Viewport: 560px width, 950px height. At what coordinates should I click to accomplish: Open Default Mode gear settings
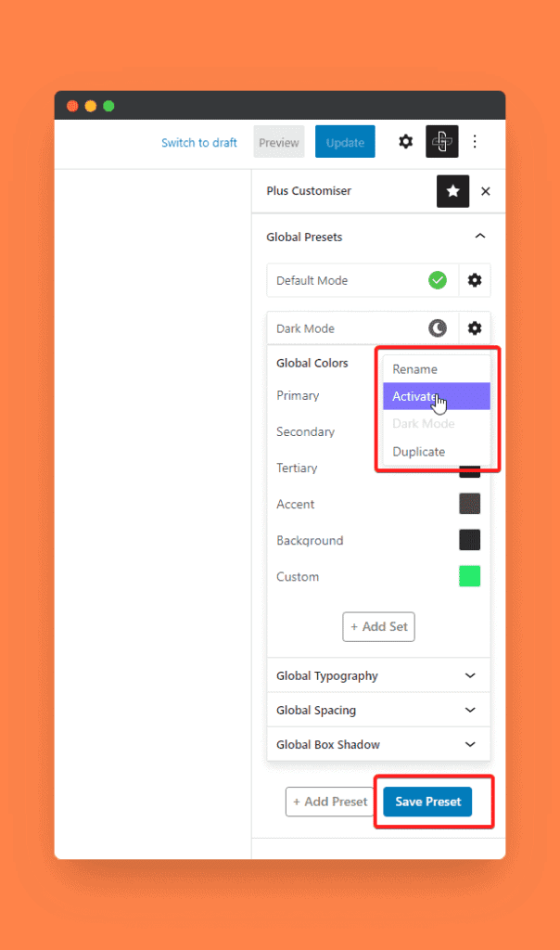pyautogui.click(x=475, y=280)
